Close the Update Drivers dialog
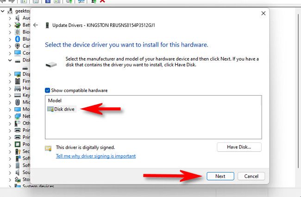This screenshot has height=197, width=301. tap(263, 13)
